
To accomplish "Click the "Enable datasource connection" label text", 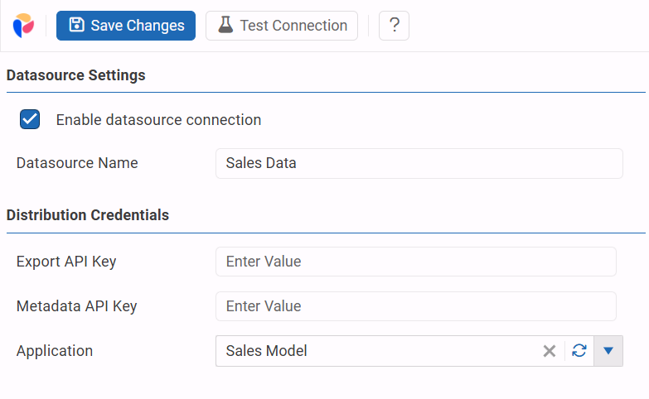I will (158, 120).
